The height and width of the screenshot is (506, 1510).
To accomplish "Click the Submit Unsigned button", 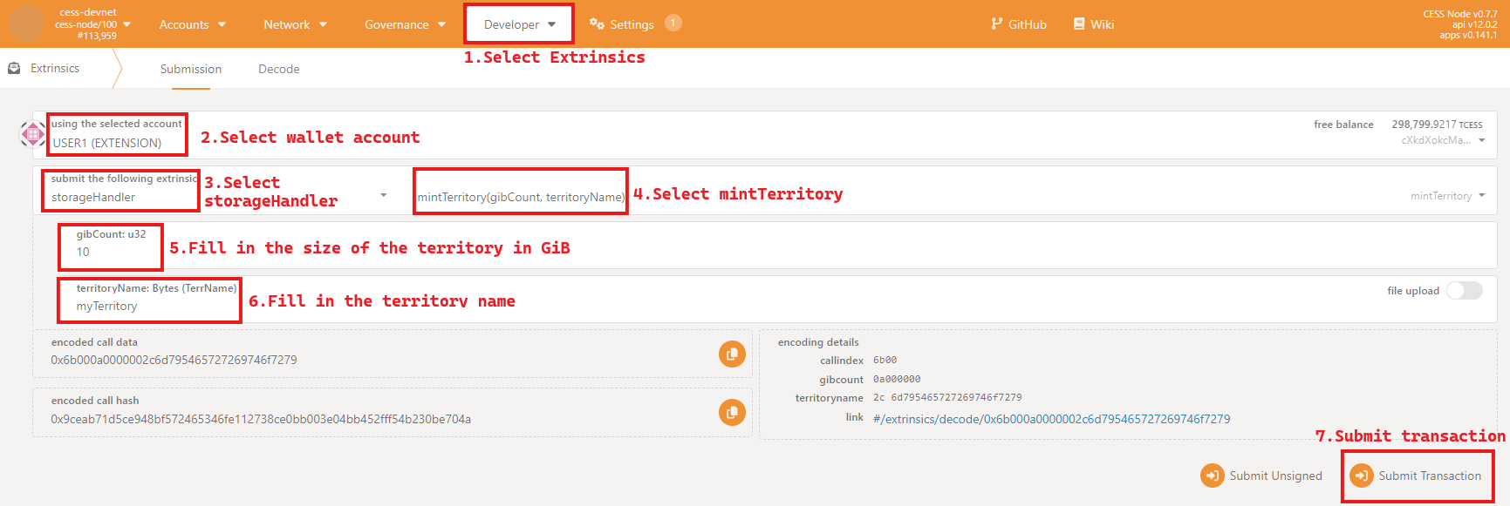I will click(1261, 476).
